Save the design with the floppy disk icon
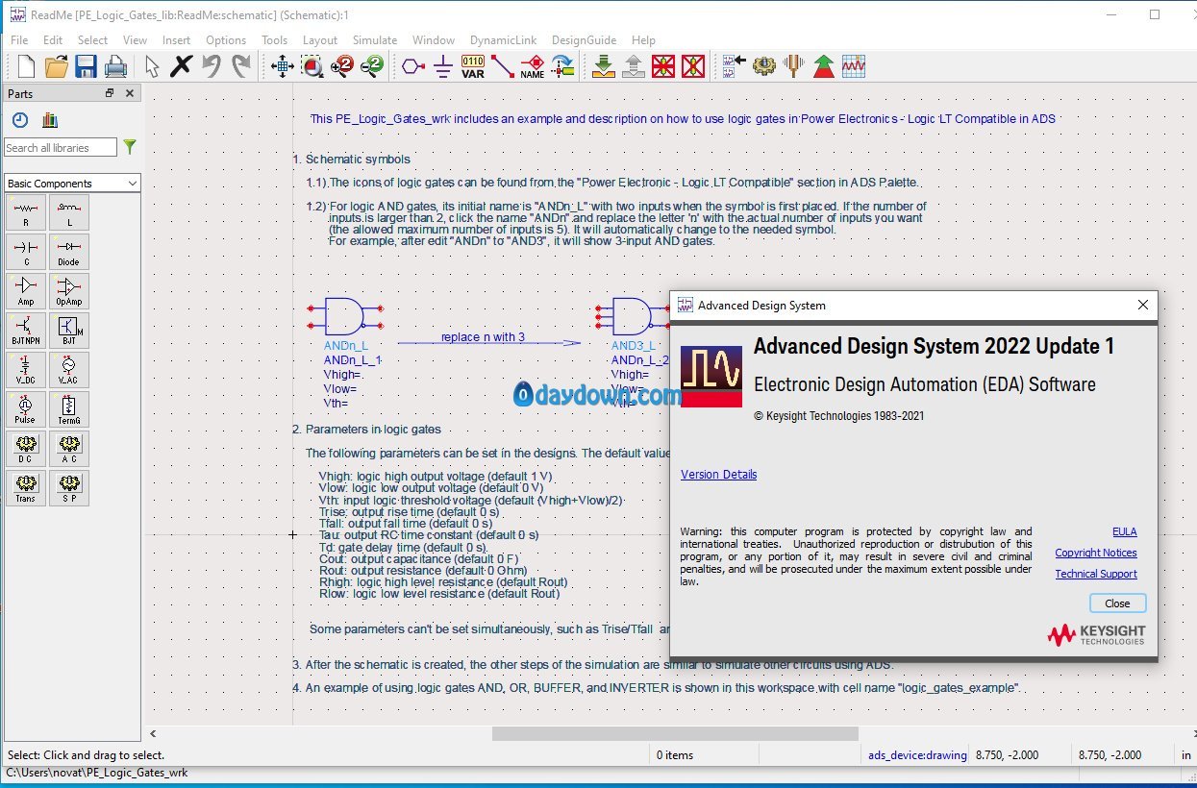Viewport: 1197px width, 788px height. (86, 66)
